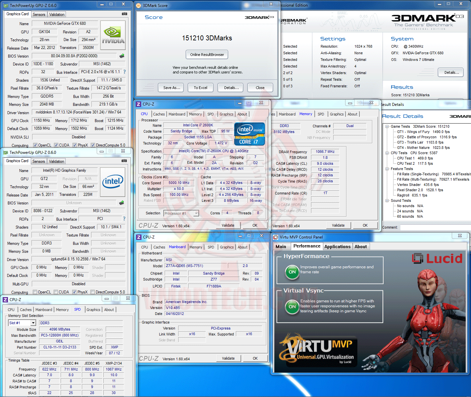471x397 pixels.
Task: Collapse the CPU Tests tree node
Action: click(387, 153)
